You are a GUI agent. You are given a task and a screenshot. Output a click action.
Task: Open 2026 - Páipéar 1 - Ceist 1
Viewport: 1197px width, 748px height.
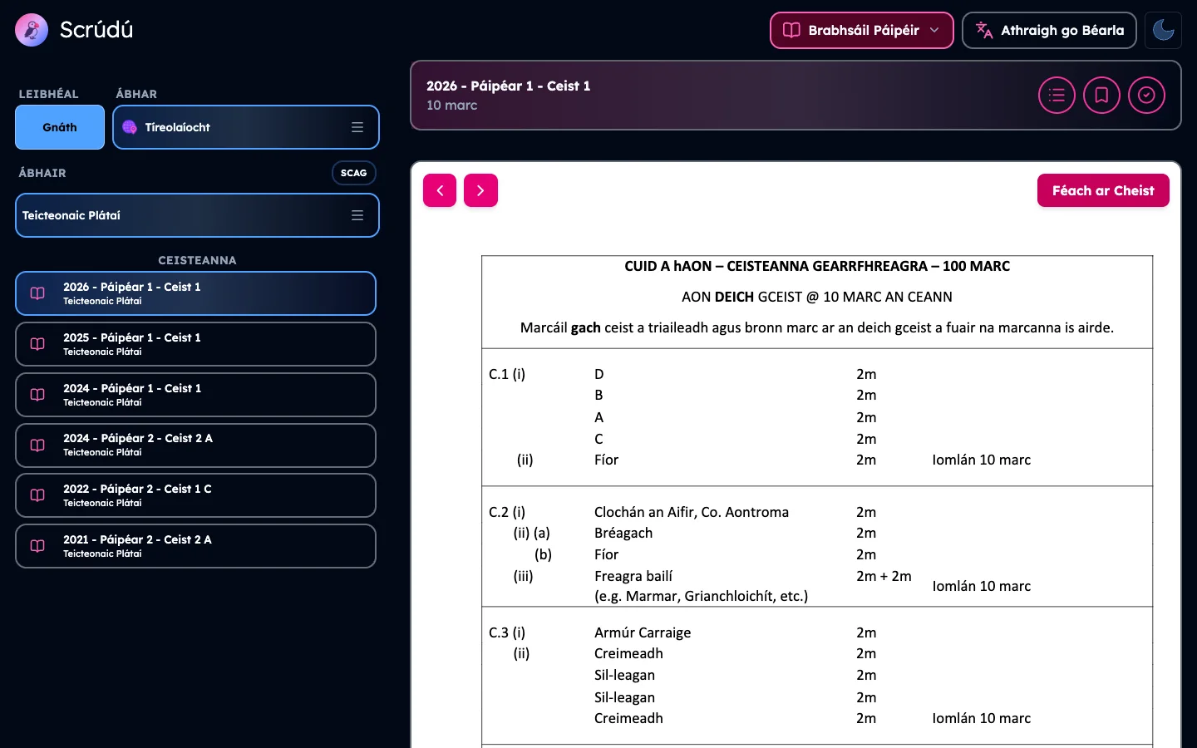[195, 293]
